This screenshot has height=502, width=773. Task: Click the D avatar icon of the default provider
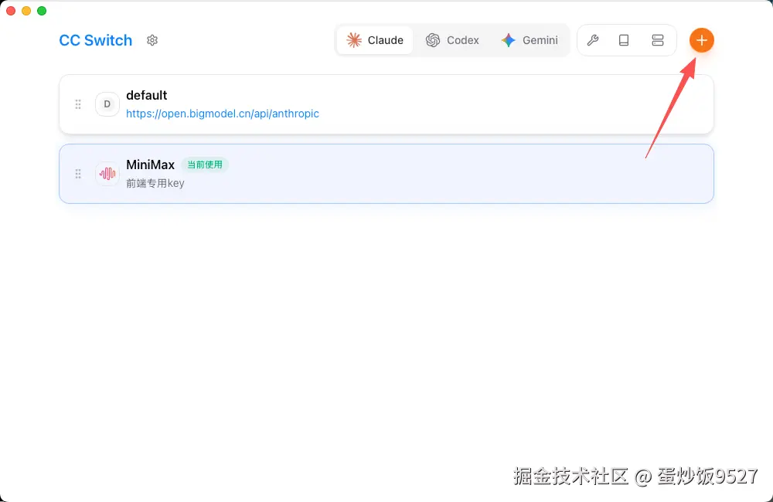(x=107, y=104)
